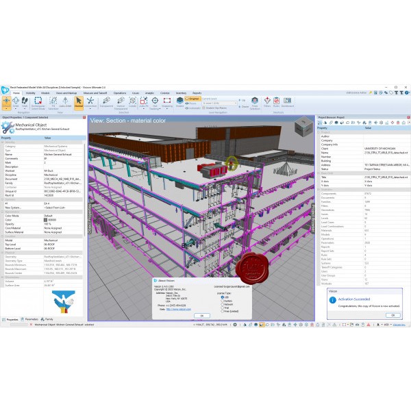Open the blue help question icon

pos(406,92)
